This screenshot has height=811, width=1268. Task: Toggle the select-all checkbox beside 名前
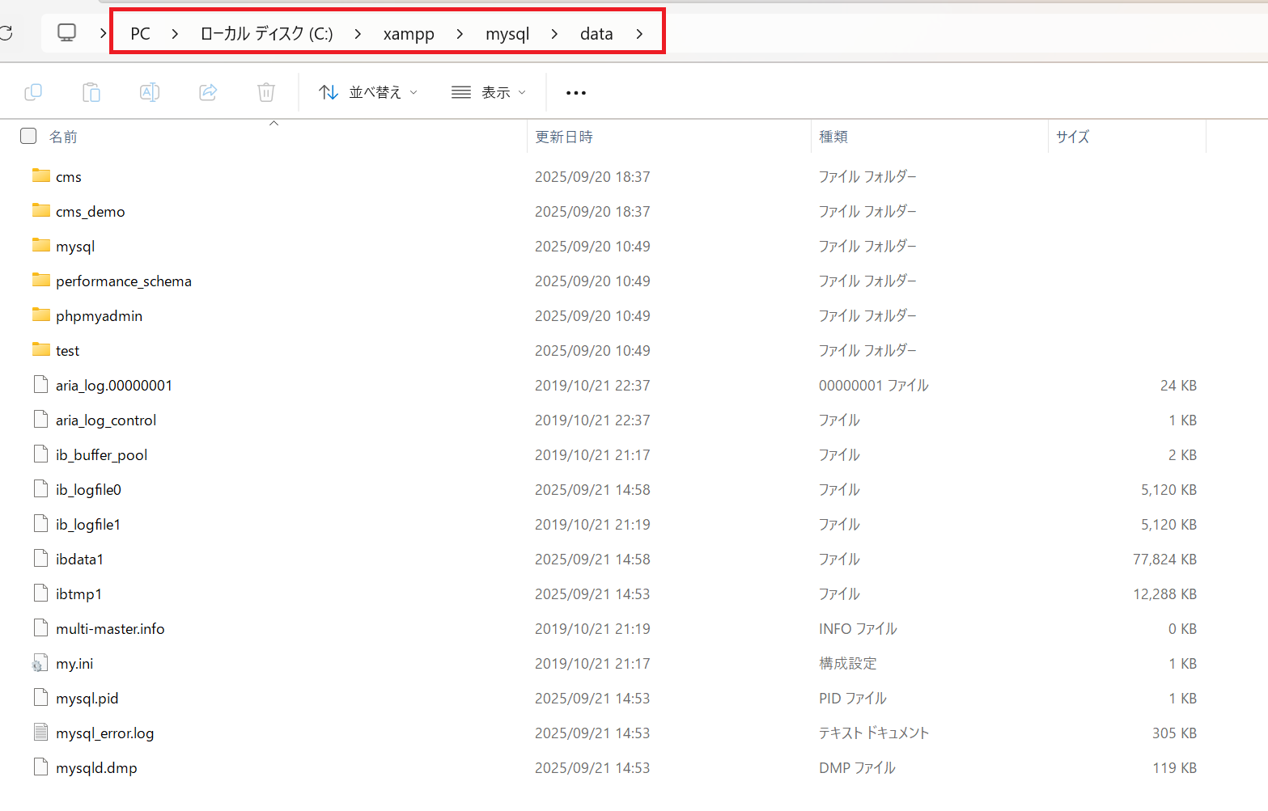pos(28,136)
